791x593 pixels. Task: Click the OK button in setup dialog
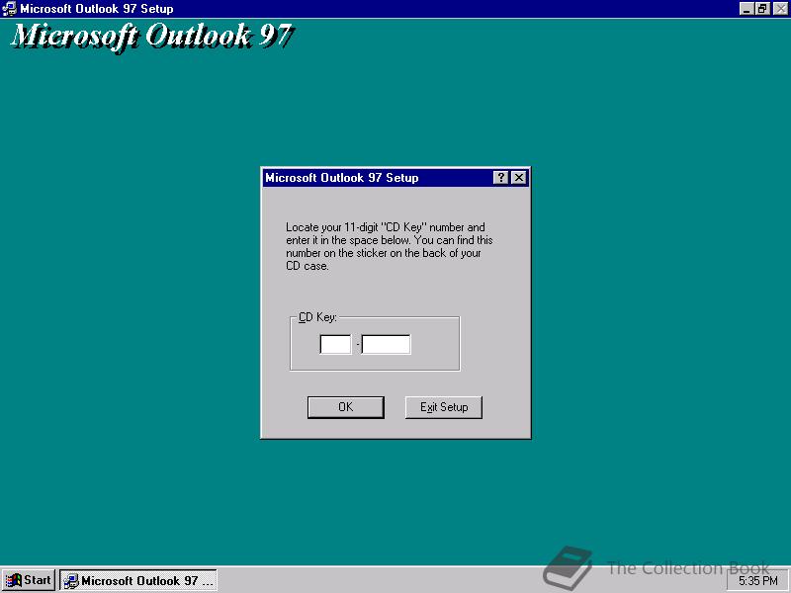(345, 407)
